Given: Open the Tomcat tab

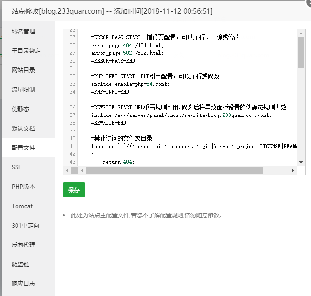Looking at the screenshot, I should 22,206.
